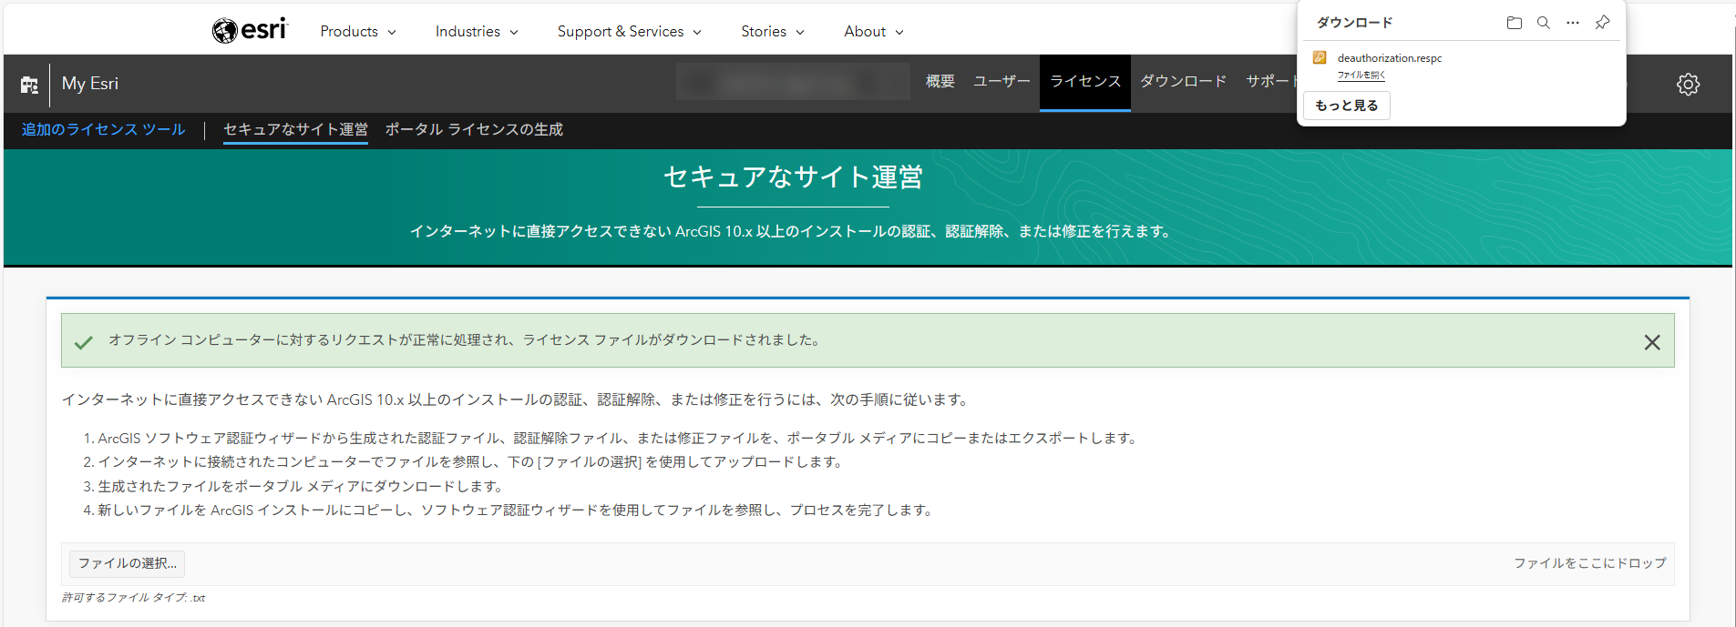The height and width of the screenshot is (627, 1736).
Task: Expand the Industries dropdown menu
Action: pyautogui.click(x=476, y=32)
